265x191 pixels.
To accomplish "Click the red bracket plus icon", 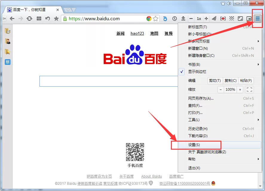I will (x=223, y=18).
